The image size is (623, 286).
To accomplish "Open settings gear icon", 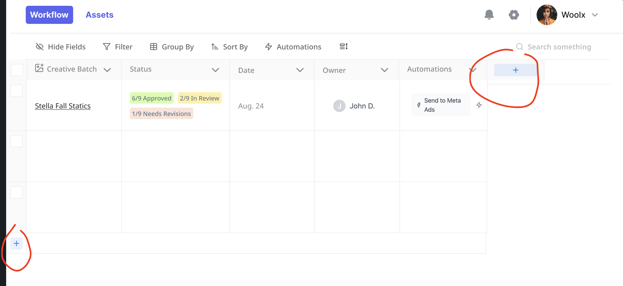I will pyautogui.click(x=514, y=15).
